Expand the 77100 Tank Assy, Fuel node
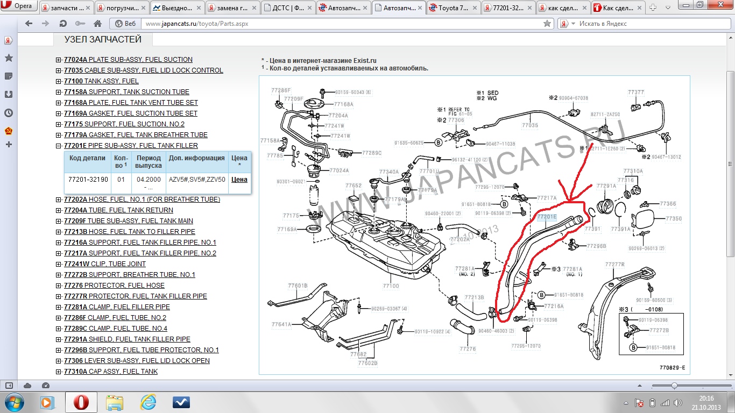 (59, 81)
